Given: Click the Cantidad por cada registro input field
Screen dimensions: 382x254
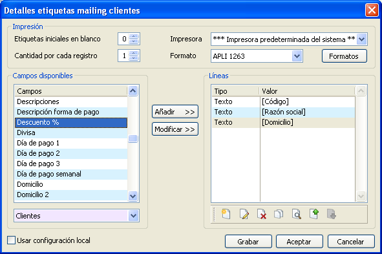Looking at the screenshot, I should click(123, 56).
